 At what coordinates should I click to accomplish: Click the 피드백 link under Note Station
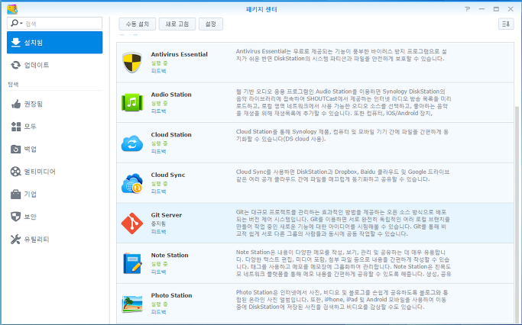[158, 272]
